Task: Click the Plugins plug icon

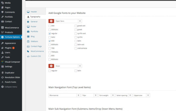Action: click(x=2, y=48)
